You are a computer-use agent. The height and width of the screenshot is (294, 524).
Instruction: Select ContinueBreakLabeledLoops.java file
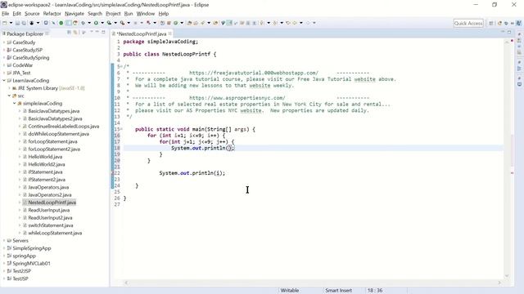tap(64, 127)
